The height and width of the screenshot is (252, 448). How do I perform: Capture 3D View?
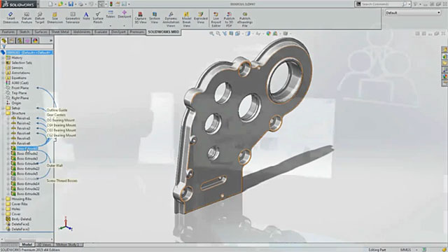pos(140,17)
